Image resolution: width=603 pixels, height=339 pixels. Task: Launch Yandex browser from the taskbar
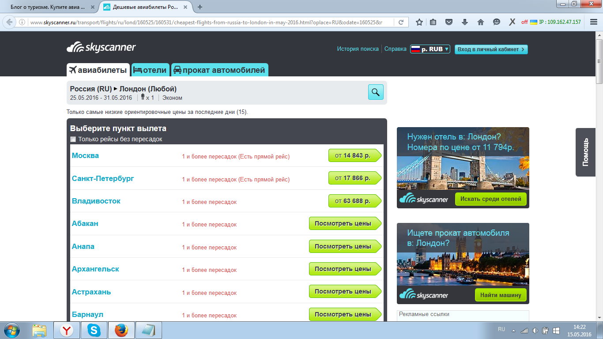(67, 330)
